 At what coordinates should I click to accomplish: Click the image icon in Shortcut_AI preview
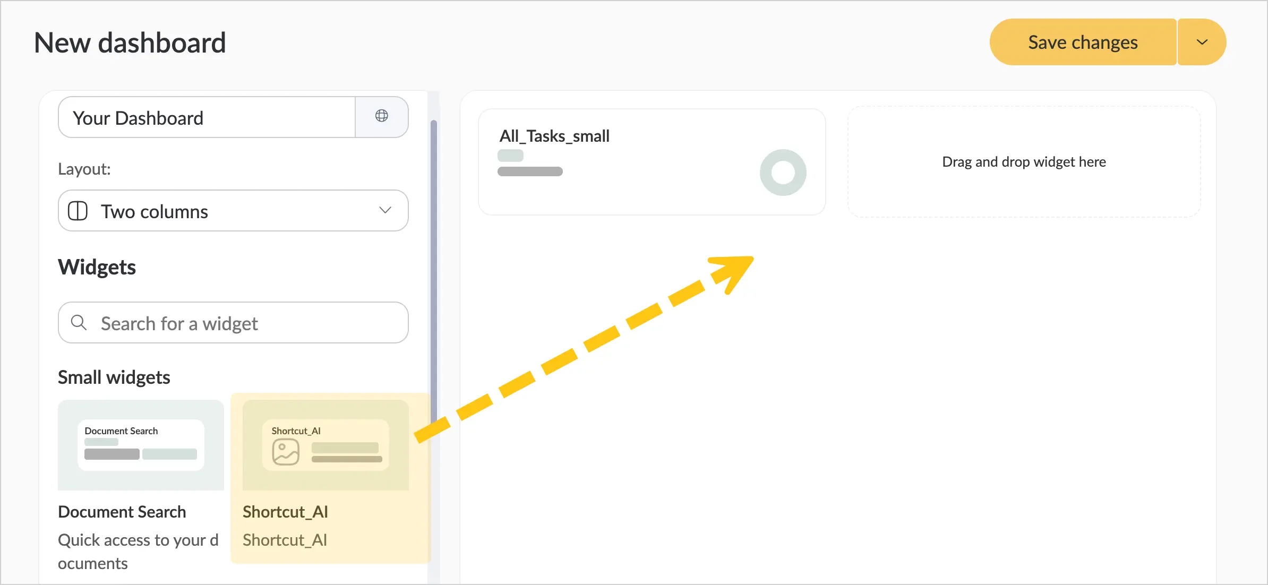tap(286, 452)
